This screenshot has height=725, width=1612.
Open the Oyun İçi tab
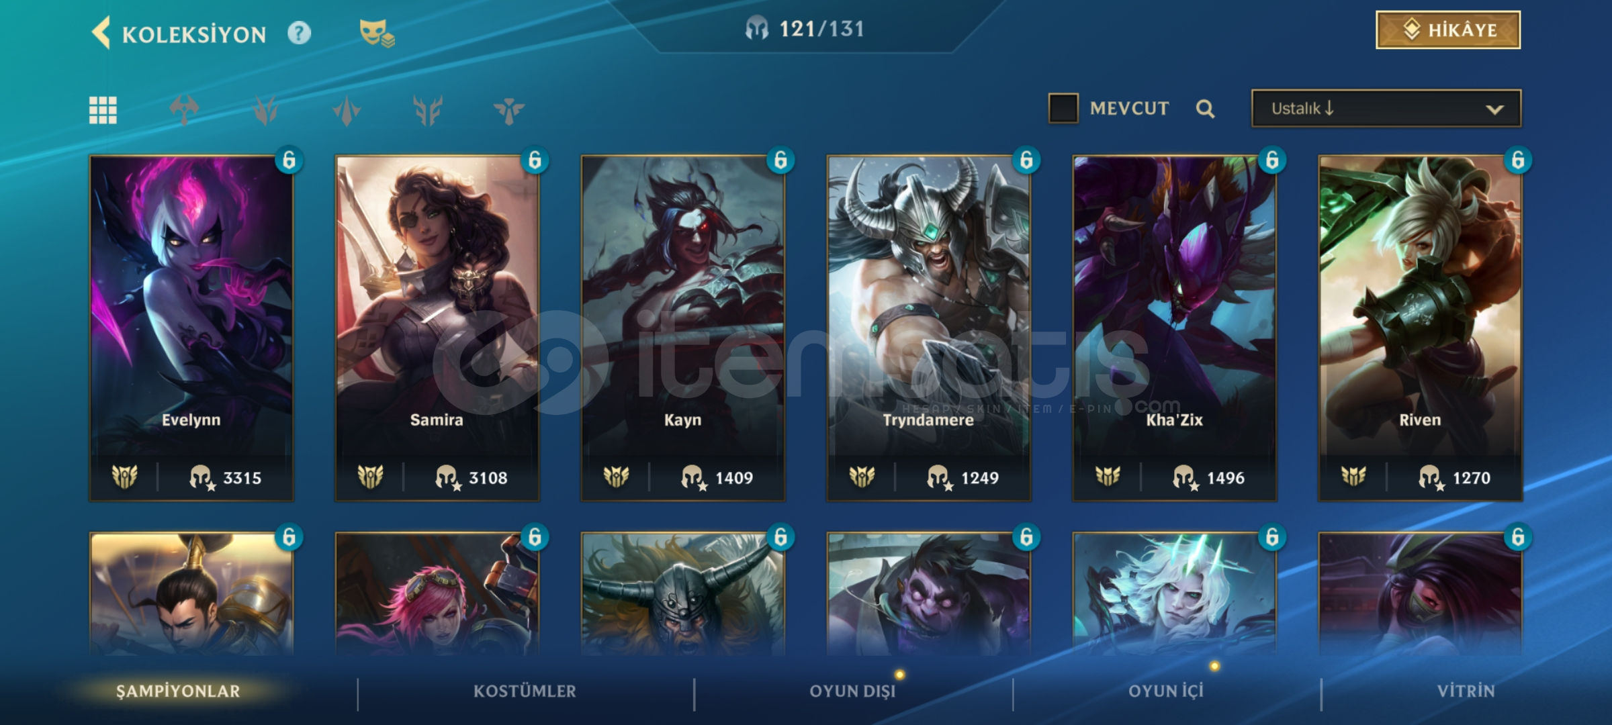pos(1166,691)
